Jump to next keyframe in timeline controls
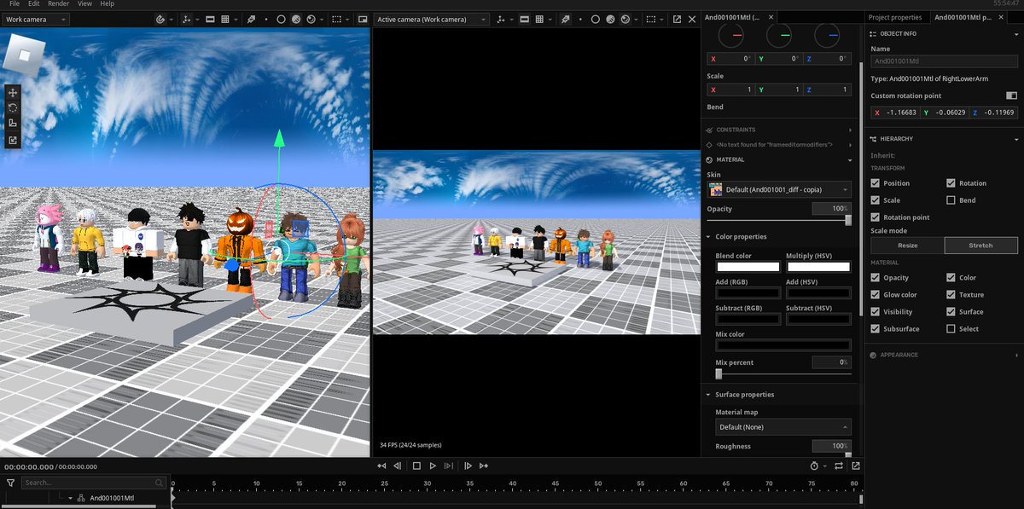 [484, 466]
